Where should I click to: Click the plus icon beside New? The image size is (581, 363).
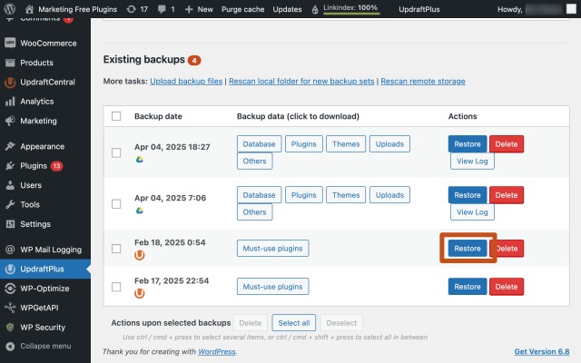tap(189, 9)
